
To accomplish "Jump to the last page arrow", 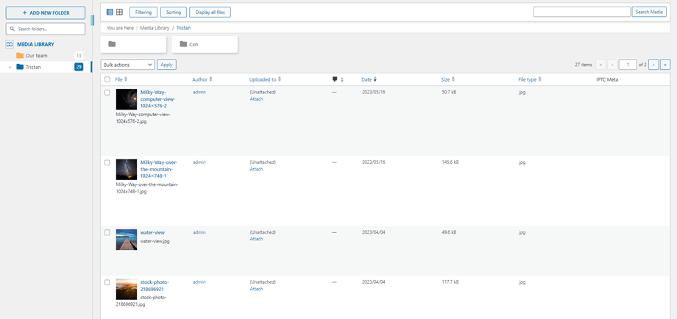I will (665, 65).
